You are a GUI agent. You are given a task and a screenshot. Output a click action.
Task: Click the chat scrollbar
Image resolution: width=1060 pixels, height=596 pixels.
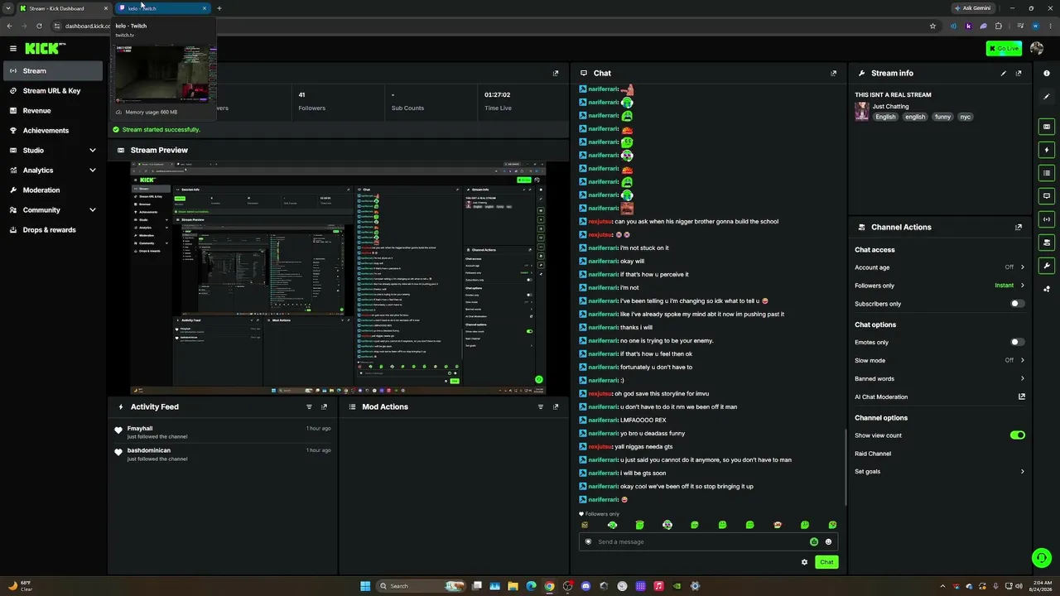pyautogui.click(x=845, y=468)
